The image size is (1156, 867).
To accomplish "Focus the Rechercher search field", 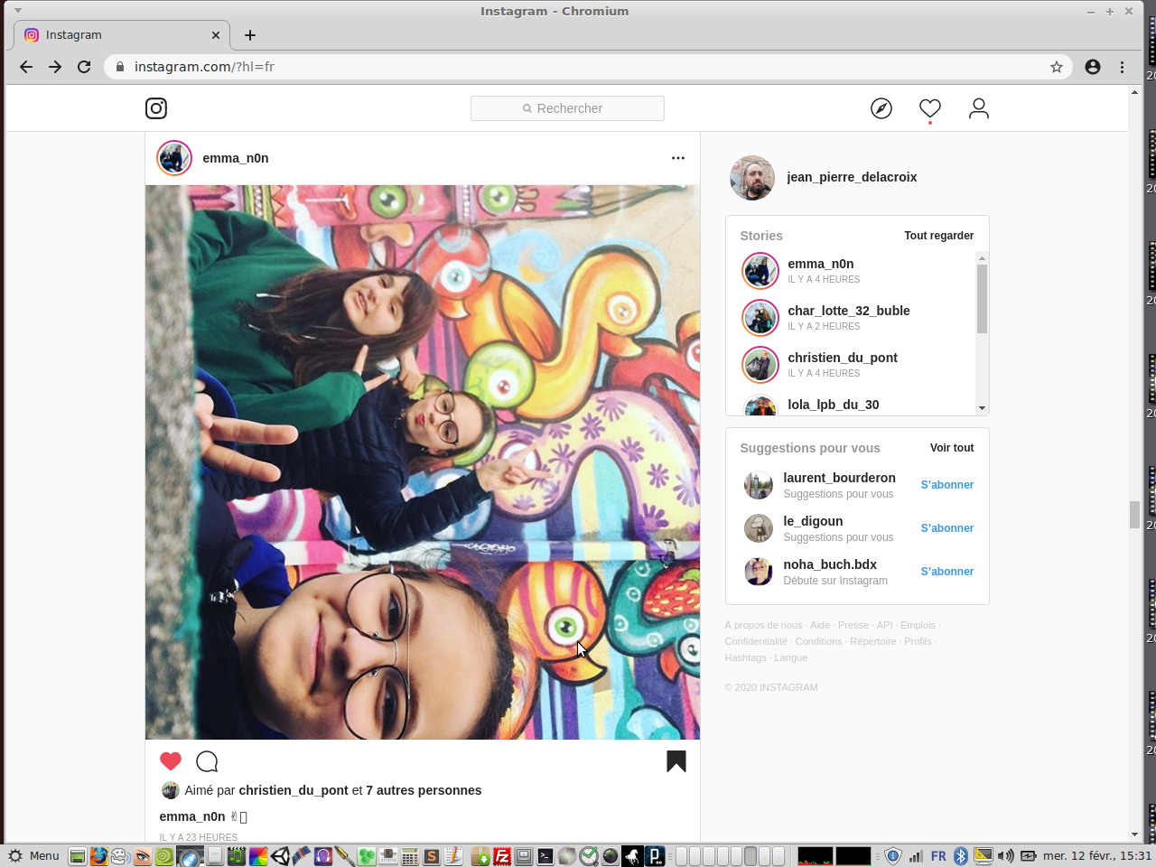I will 567,108.
